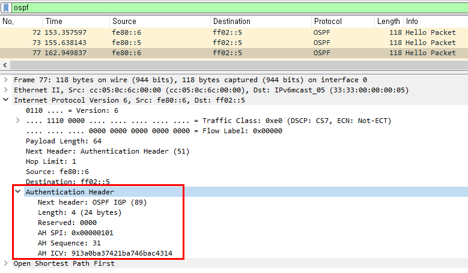The height and width of the screenshot is (273, 468).
Task: Select the Reserved: 0000 field
Action: pos(67,223)
